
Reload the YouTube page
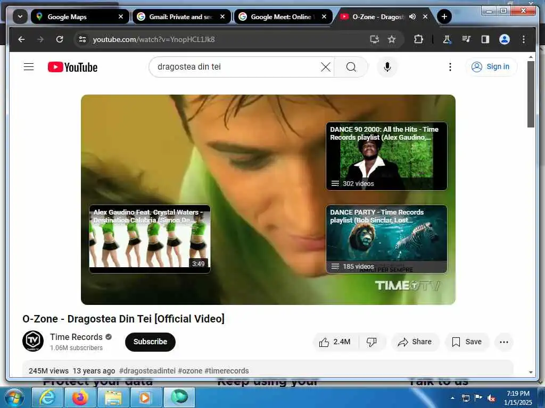(x=60, y=39)
